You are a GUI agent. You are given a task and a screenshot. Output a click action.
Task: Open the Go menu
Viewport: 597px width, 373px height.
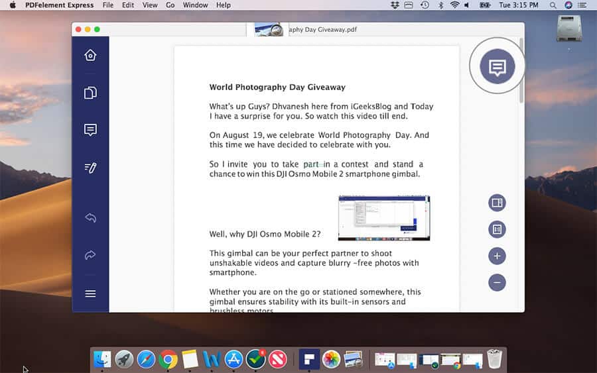tap(170, 5)
